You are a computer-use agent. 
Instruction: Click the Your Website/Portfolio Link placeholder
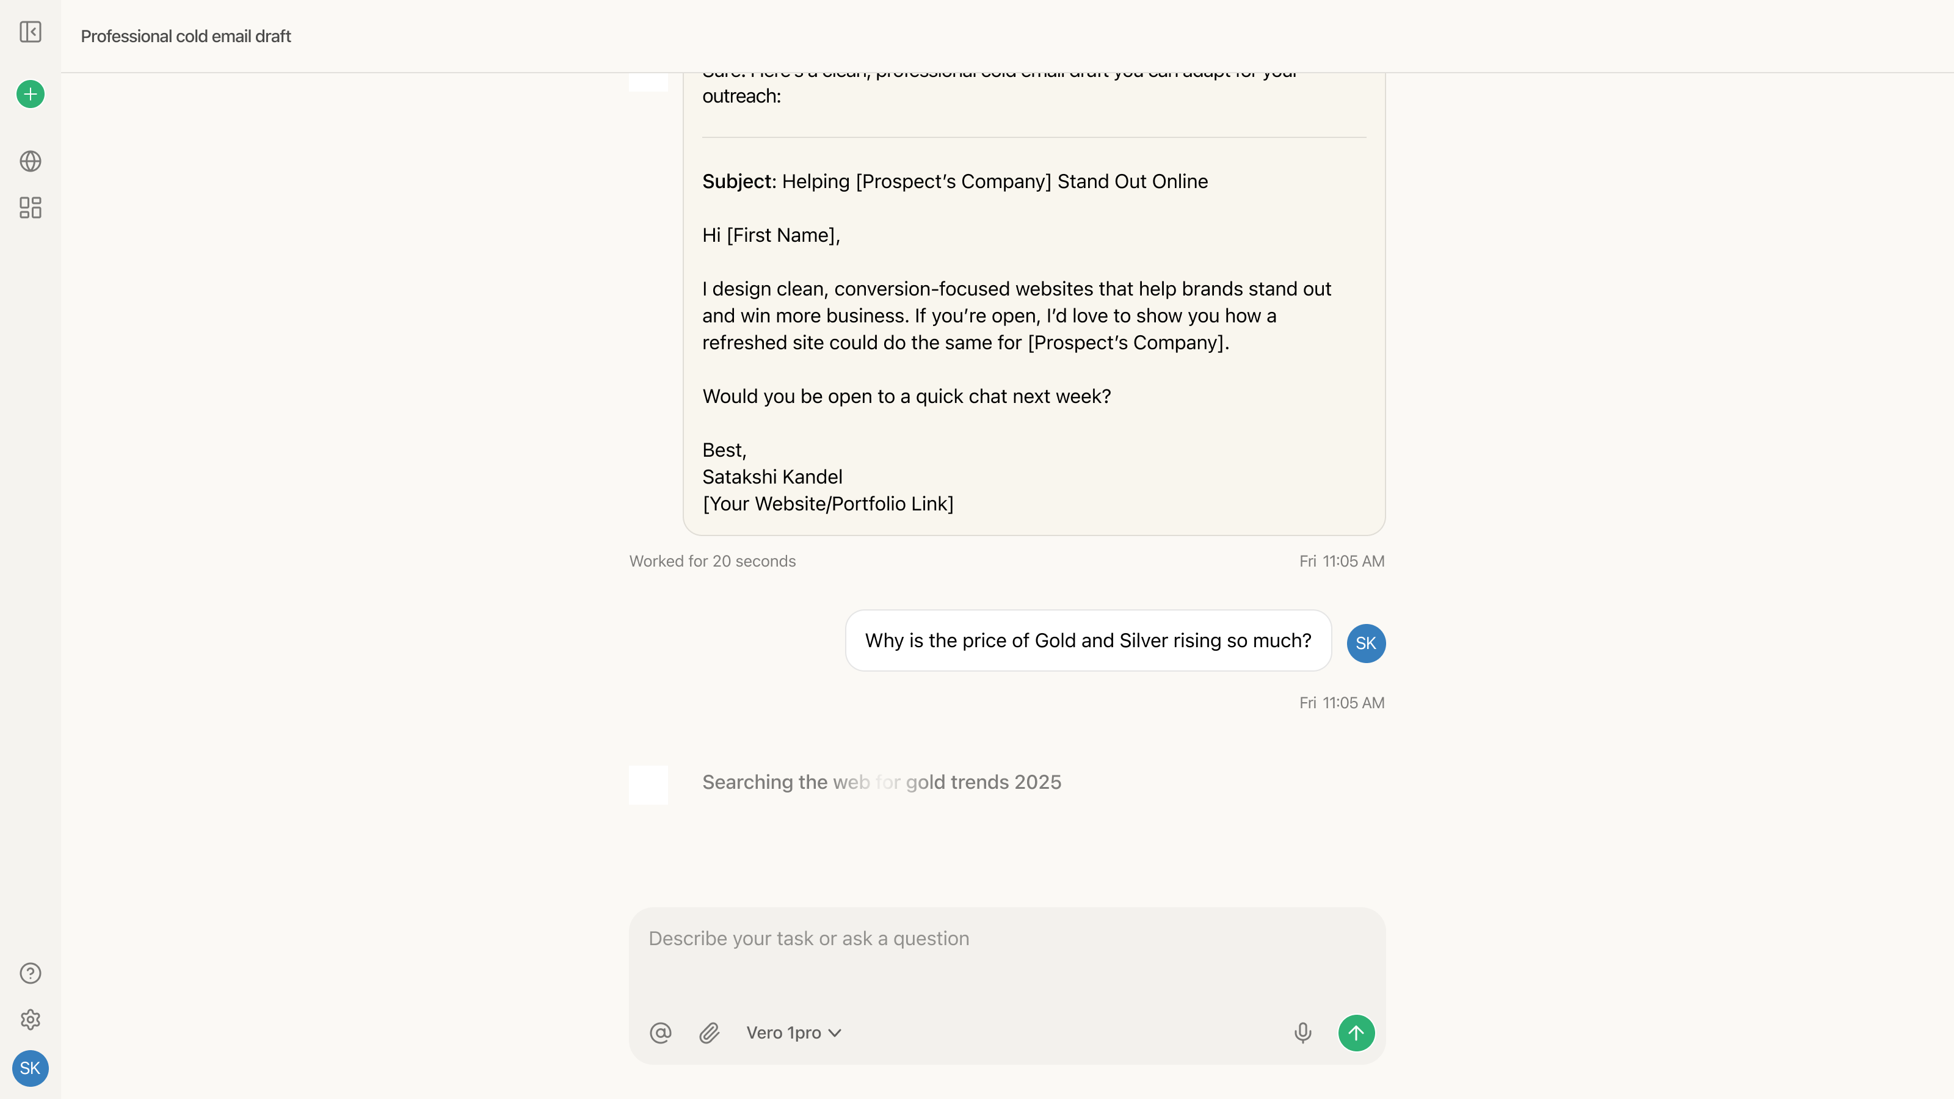827,504
